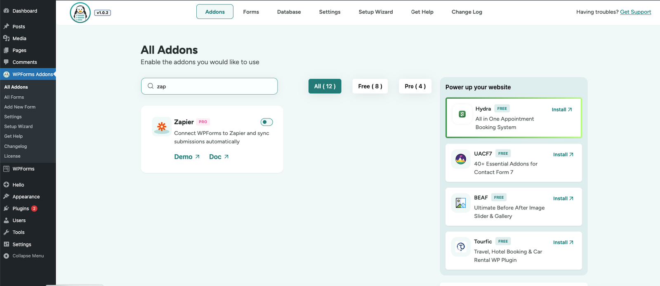This screenshot has height=286, width=660.
Task: Switch to the Database tab
Action: (289, 12)
